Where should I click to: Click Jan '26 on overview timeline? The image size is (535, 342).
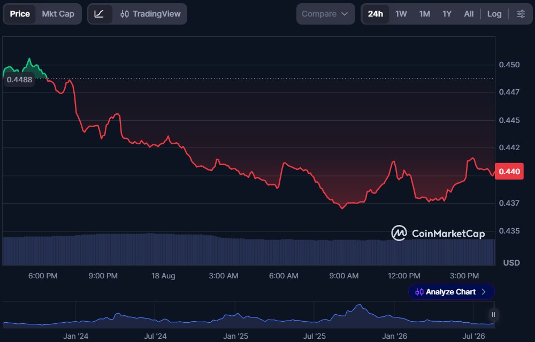click(x=394, y=336)
